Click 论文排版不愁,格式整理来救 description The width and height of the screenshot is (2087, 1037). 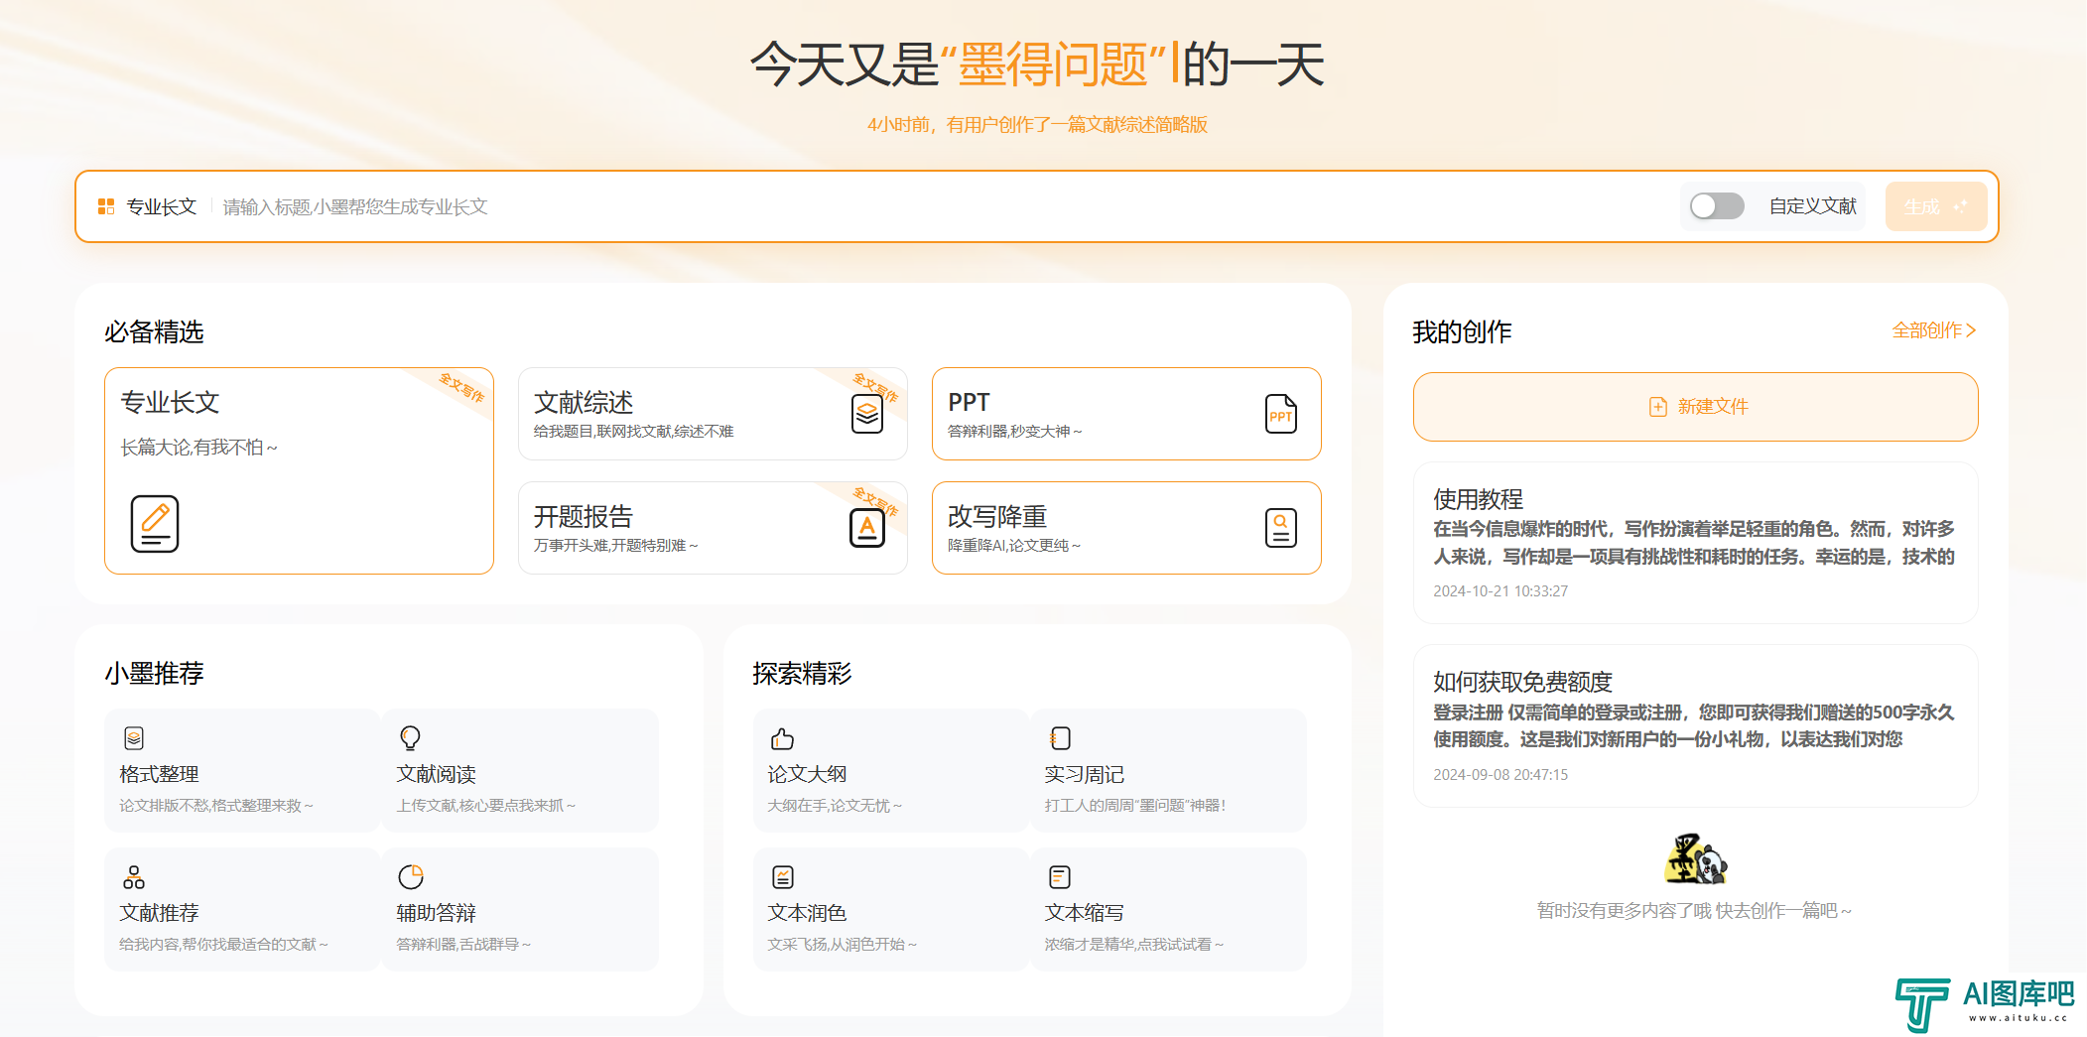point(215,806)
